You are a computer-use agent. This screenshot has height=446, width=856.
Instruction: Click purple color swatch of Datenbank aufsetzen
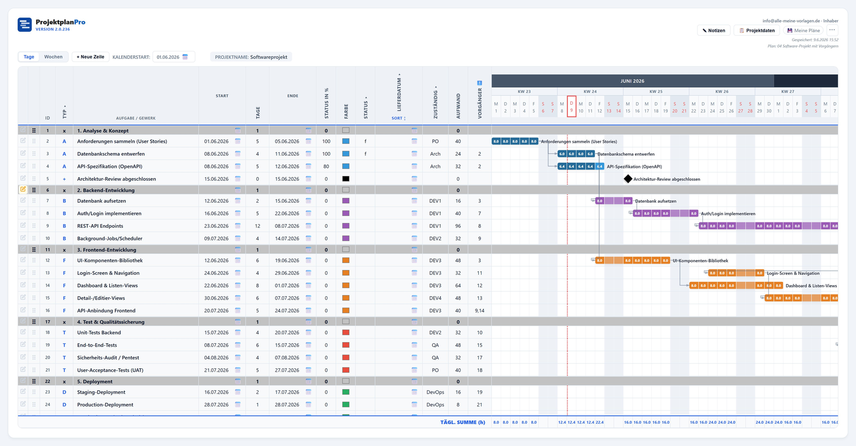pyautogui.click(x=346, y=201)
